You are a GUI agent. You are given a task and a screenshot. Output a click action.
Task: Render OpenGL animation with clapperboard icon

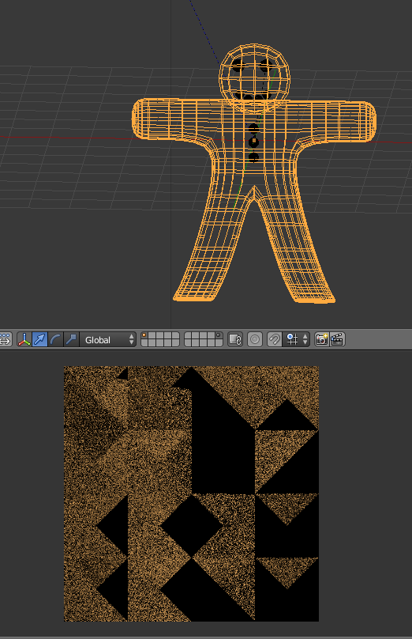pos(337,339)
